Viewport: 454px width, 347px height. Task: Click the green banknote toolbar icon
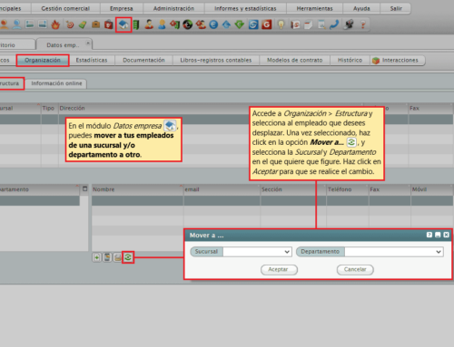point(83,24)
